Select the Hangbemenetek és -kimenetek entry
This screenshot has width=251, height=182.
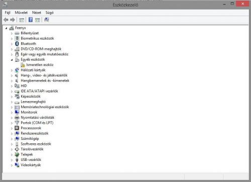coord(45,80)
